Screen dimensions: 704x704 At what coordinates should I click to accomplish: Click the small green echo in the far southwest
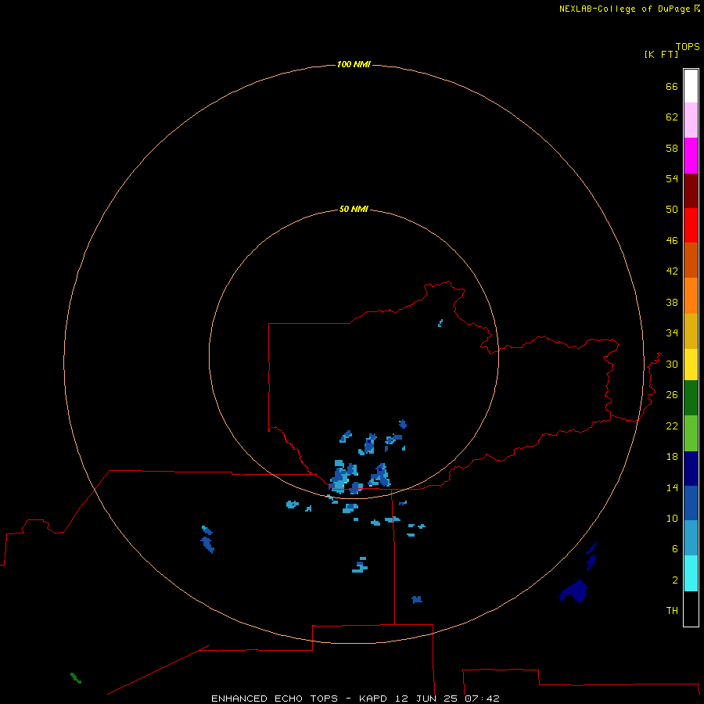tap(76, 678)
